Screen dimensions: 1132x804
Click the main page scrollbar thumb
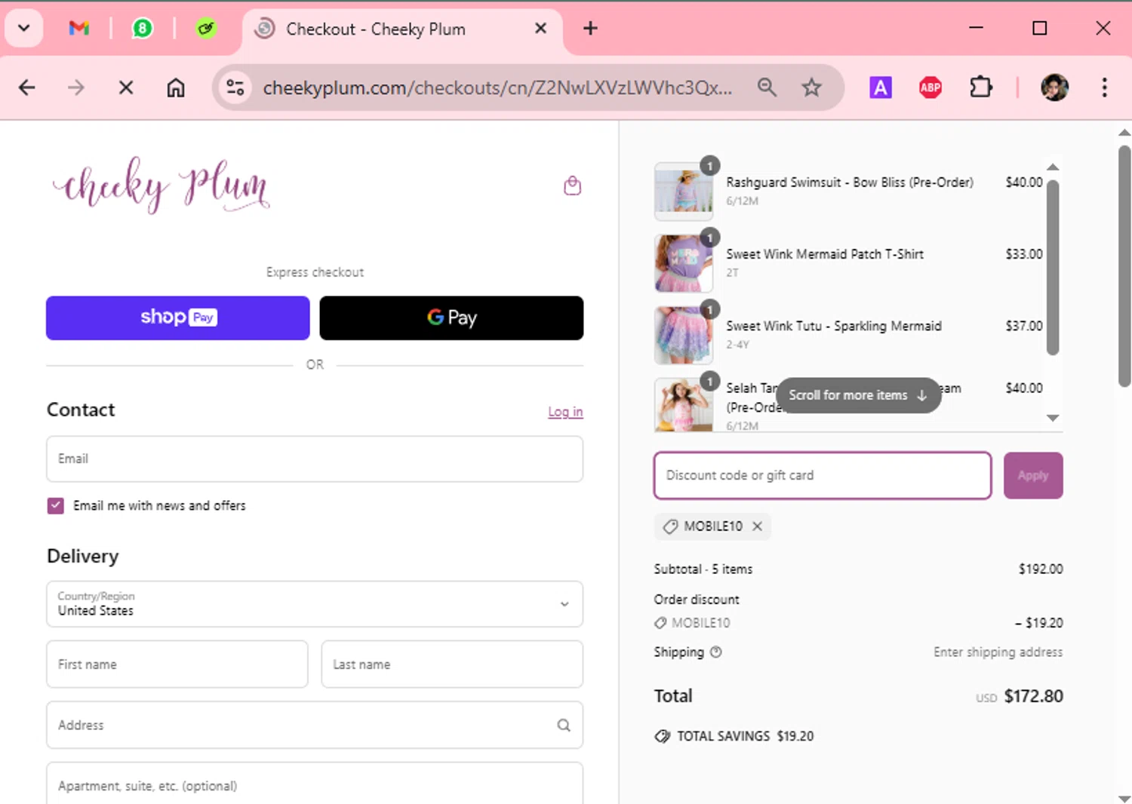(1124, 266)
